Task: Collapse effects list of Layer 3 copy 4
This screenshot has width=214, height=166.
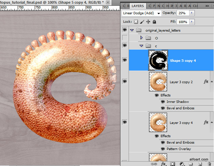Action: (212, 122)
